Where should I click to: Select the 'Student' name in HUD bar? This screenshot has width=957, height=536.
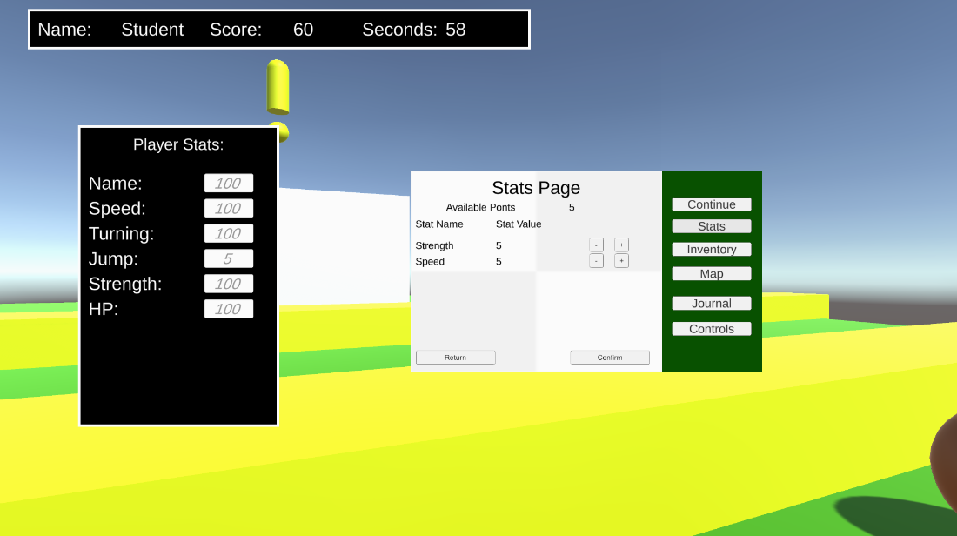click(152, 30)
